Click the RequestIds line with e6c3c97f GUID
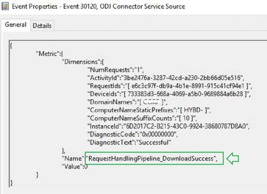 click(x=170, y=86)
